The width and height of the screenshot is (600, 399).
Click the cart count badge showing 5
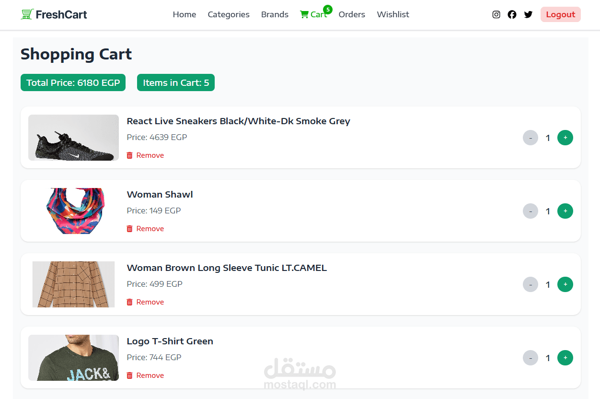coord(328,9)
